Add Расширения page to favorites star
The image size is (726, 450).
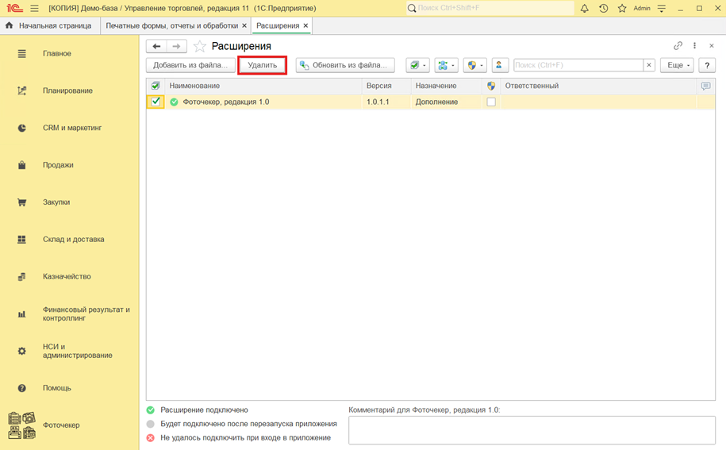click(200, 47)
